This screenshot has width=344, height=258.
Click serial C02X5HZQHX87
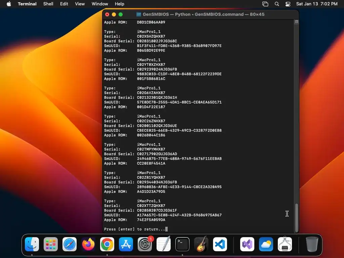pyautogui.click(x=151, y=36)
